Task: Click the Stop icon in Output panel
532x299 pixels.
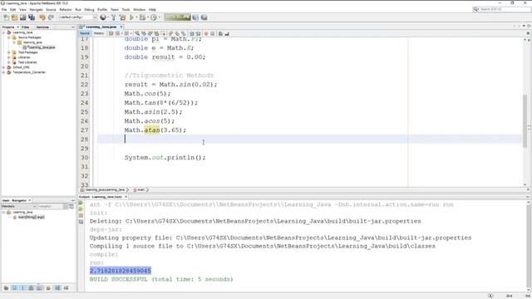Action: coord(81,216)
